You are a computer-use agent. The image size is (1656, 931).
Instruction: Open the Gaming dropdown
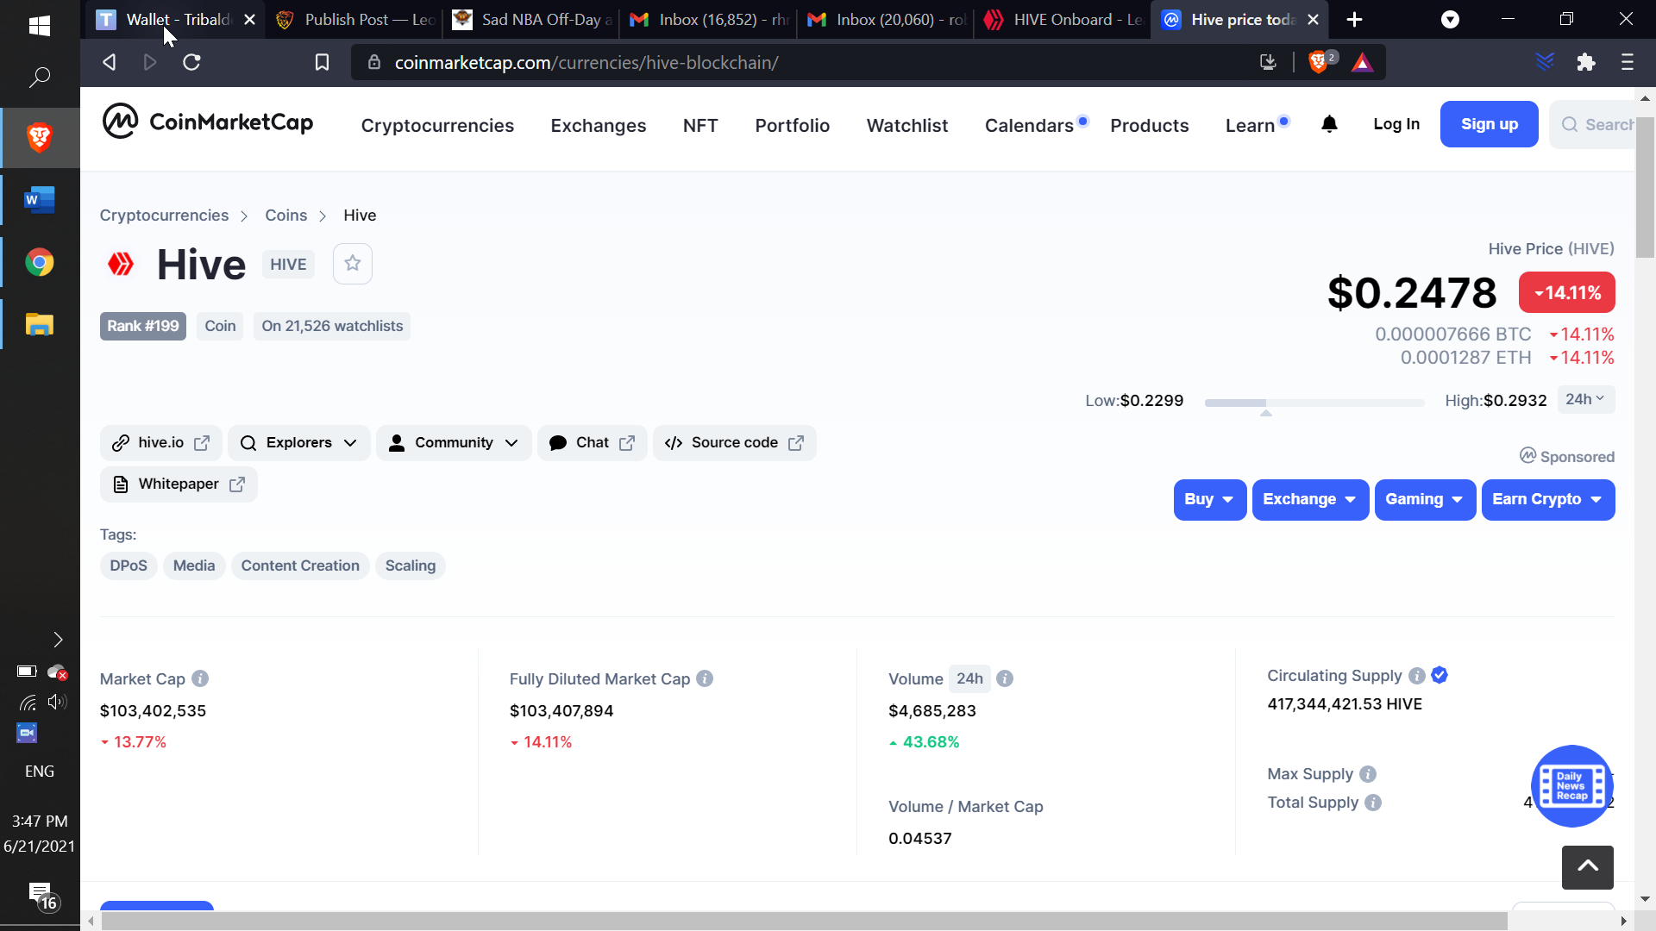pyautogui.click(x=1425, y=500)
